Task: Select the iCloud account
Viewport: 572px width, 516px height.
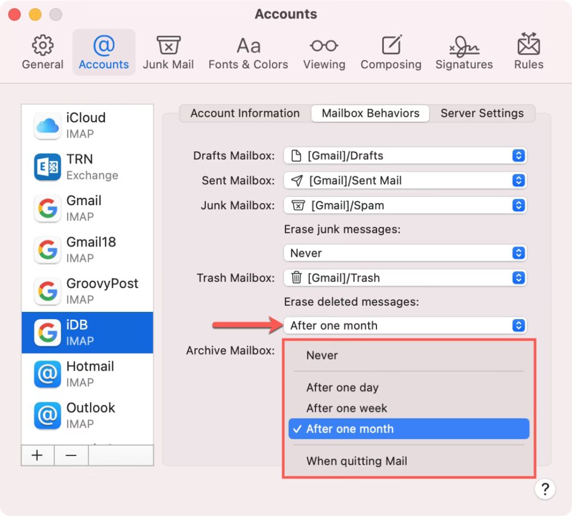Action: click(x=87, y=125)
